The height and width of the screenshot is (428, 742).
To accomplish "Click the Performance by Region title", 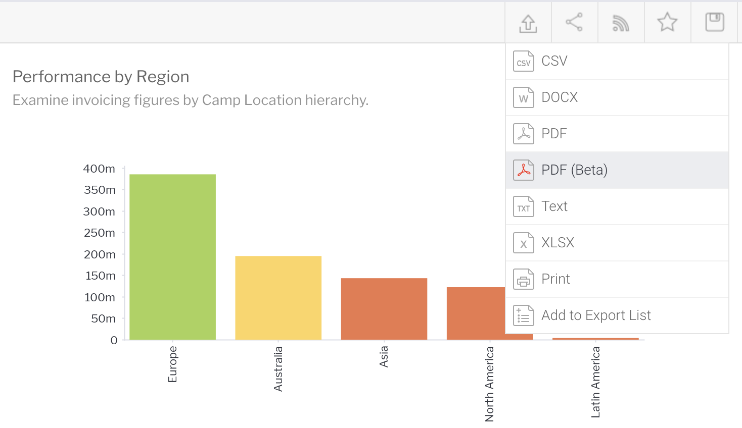I will [101, 77].
